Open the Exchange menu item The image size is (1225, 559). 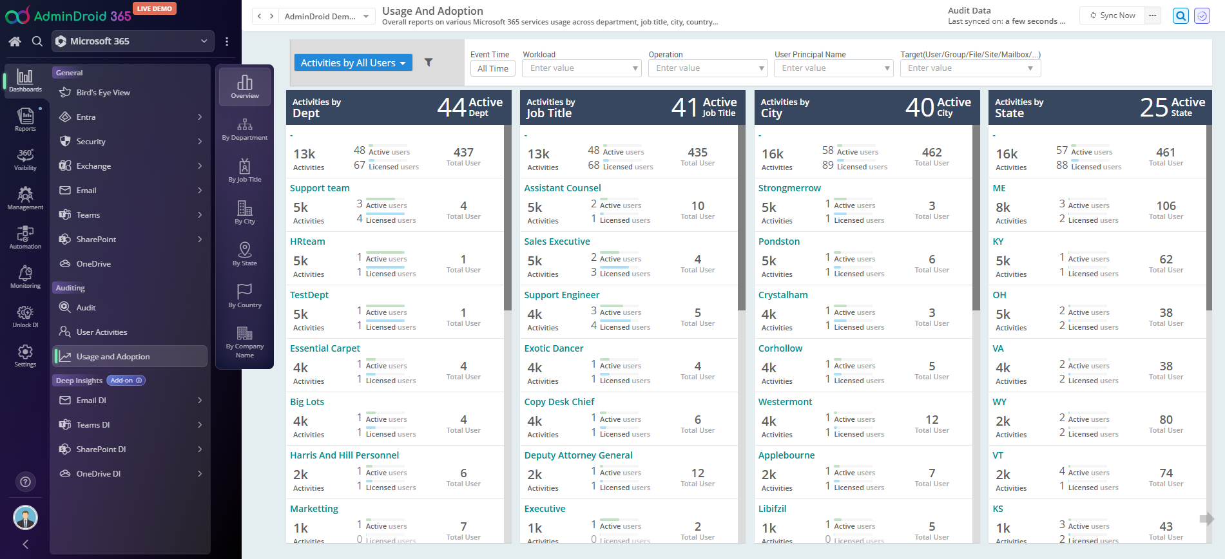tap(130, 166)
